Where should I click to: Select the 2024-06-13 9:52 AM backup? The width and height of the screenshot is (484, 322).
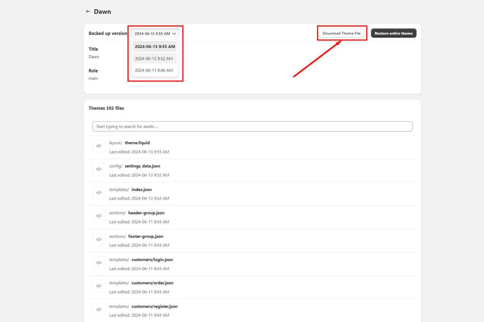click(x=155, y=58)
